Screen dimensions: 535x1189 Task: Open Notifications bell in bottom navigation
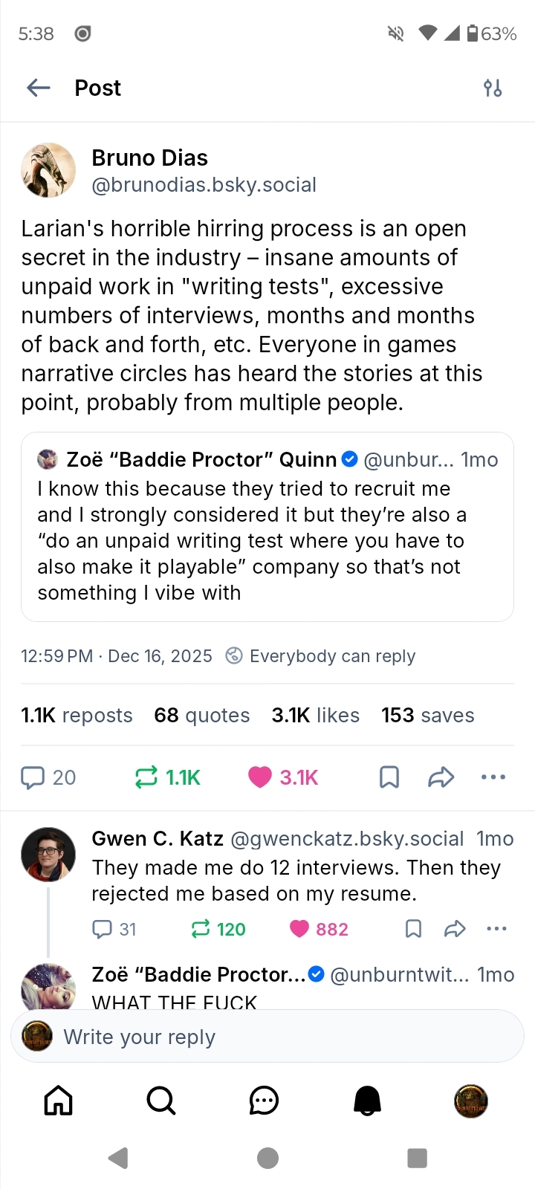367,1101
